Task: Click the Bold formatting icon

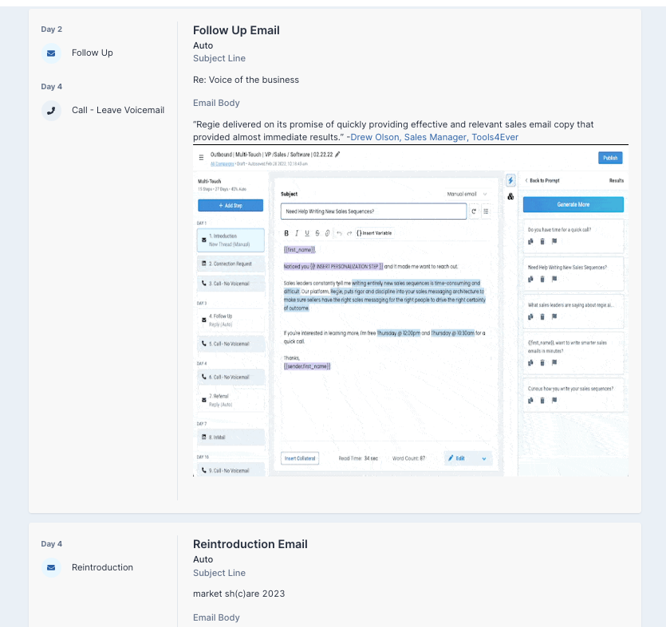Action: tap(287, 233)
